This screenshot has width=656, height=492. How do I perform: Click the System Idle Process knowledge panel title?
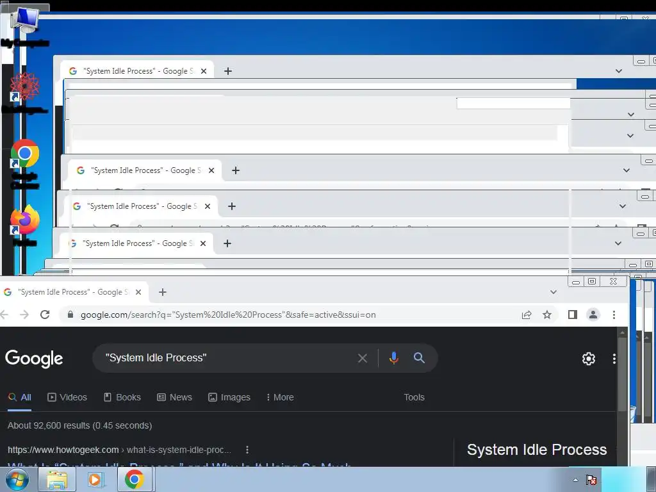[537, 450]
